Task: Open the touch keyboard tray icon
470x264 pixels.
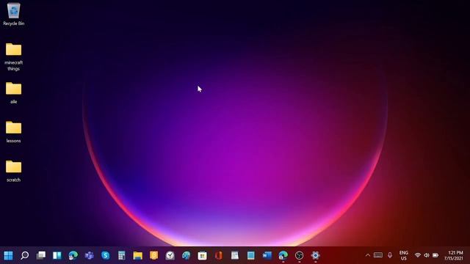Action: pyautogui.click(x=378, y=255)
